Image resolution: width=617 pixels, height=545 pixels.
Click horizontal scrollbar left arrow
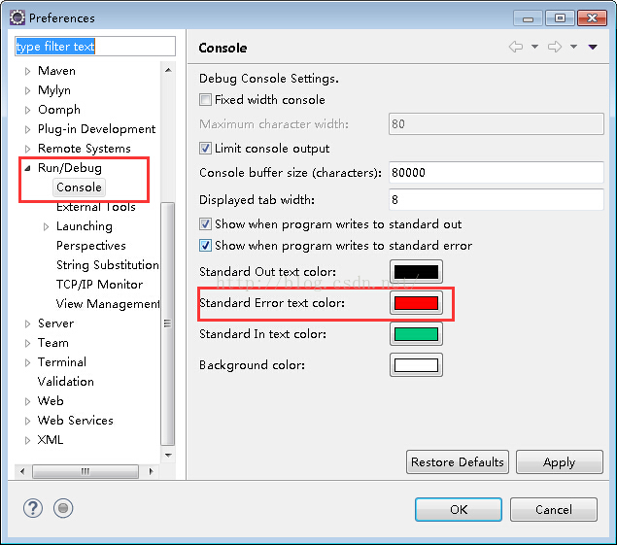tap(22, 471)
